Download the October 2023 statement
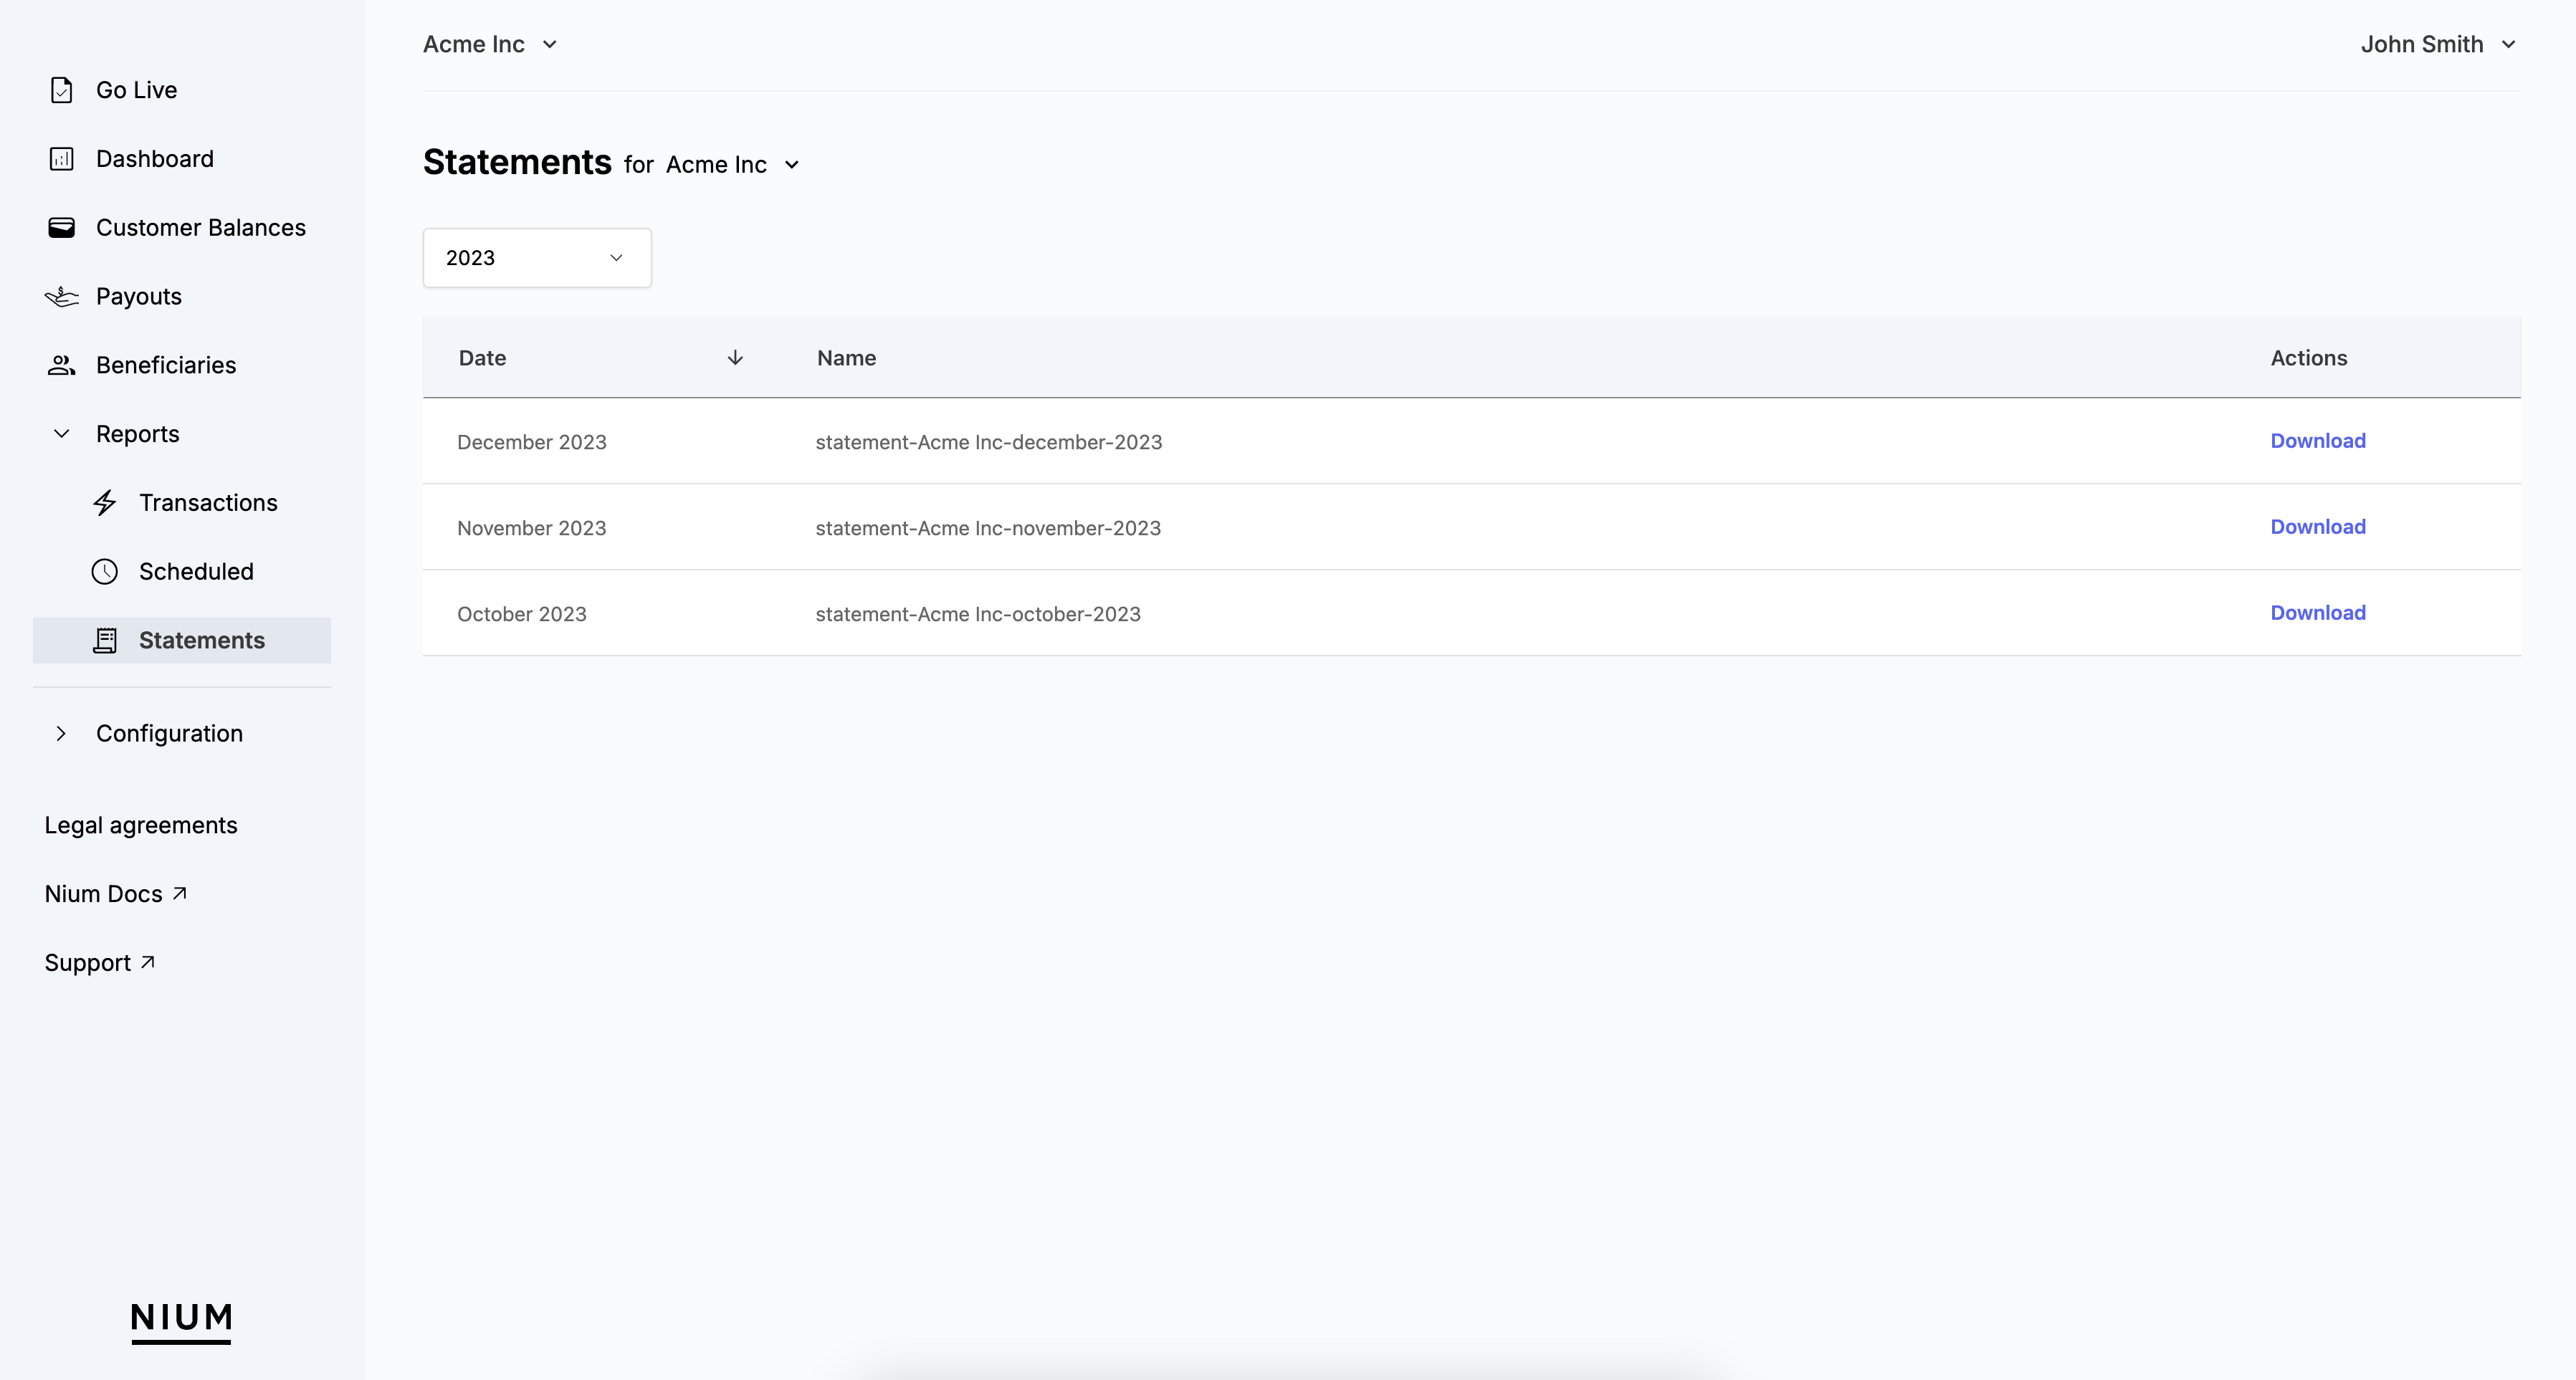The image size is (2576, 1380). click(2317, 613)
